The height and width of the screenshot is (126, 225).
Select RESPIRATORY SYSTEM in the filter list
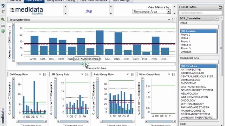point(198,114)
